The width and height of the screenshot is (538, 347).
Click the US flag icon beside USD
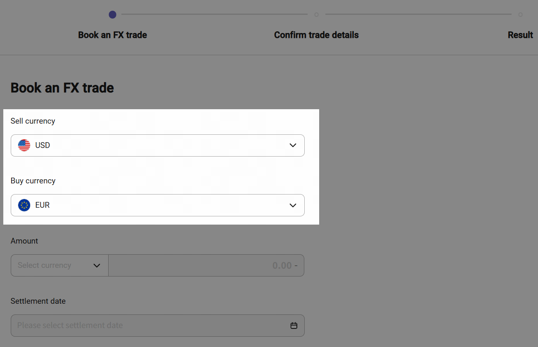point(24,145)
